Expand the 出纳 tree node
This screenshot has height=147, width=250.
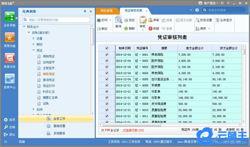point(34,109)
